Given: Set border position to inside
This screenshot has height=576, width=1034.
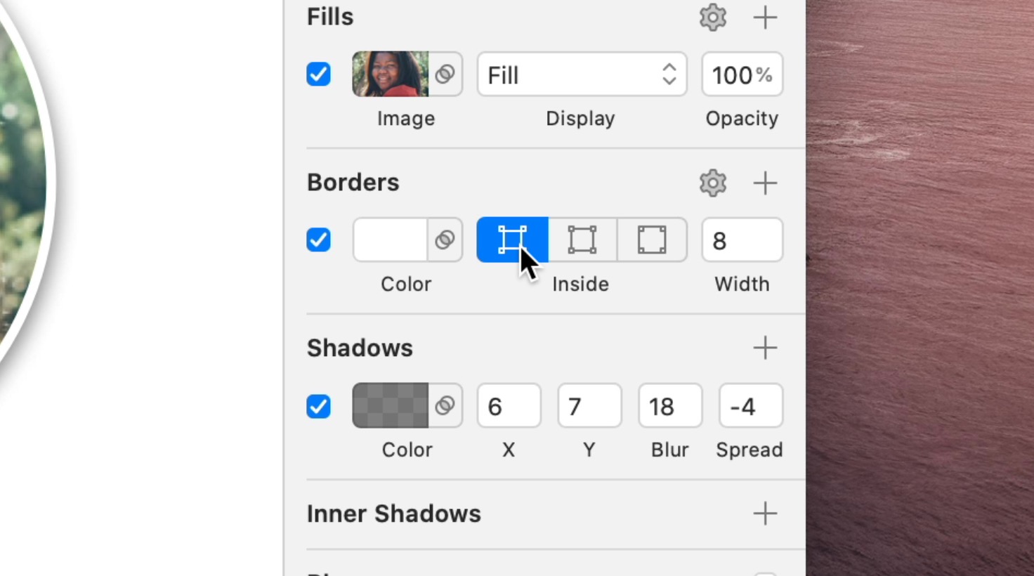Looking at the screenshot, I should (x=582, y=240).
